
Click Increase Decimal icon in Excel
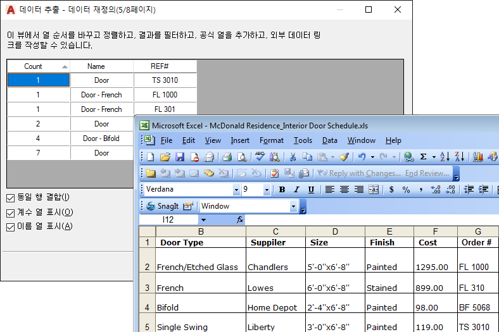pyautogui.click(x=435, y=190)
